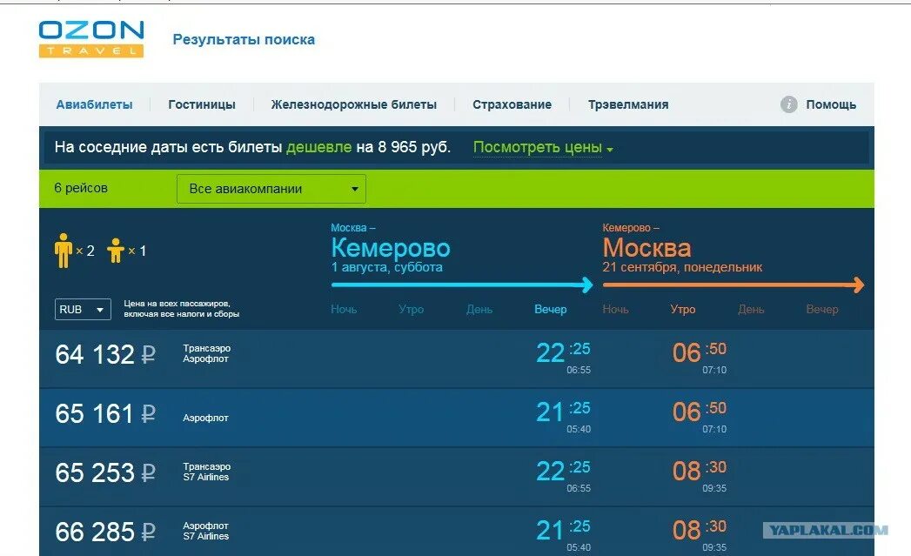
Task: Click 1 августа, суббота date
Action: point(387,267)
